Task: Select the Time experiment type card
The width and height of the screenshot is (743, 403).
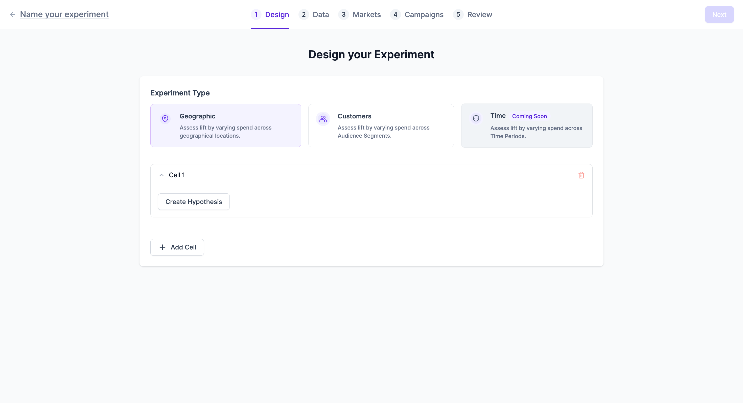Action: (527, 126)
